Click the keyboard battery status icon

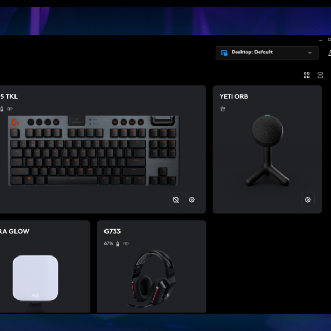2,109
